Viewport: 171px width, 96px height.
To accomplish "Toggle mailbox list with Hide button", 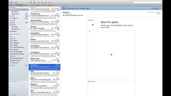I will coord(12,5).
